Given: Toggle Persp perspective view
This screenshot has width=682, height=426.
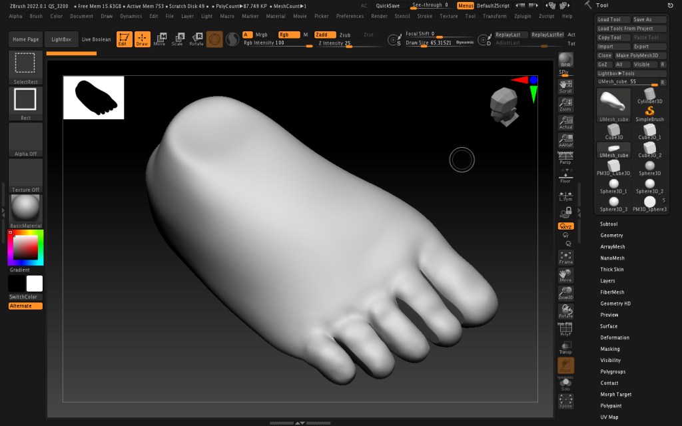Looking at the screenshot, I should (565, 158).
